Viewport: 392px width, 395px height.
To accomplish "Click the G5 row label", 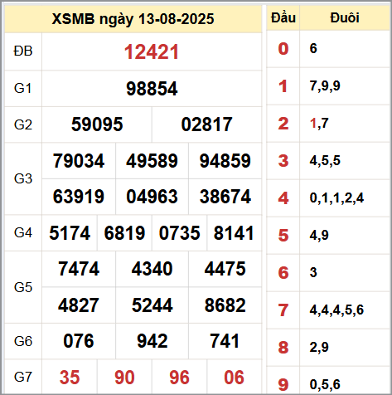I will click(x=23, y=287).
